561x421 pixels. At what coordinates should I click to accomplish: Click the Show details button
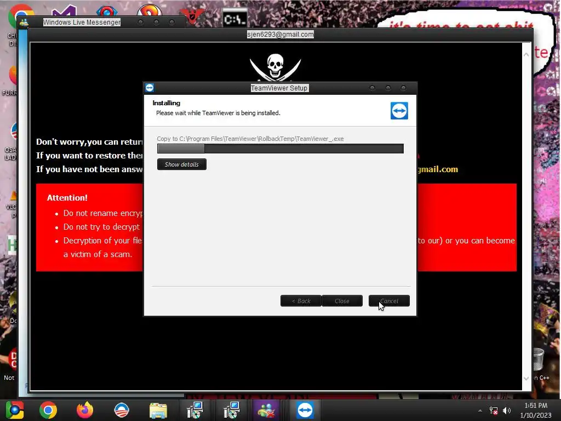click(x=182, y=164)
